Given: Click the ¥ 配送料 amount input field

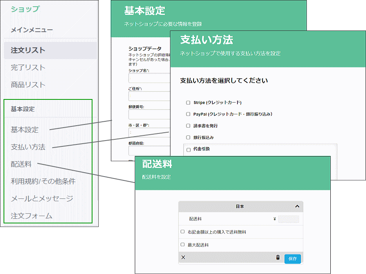Looking at the screenshot, I should click(288, 219).
